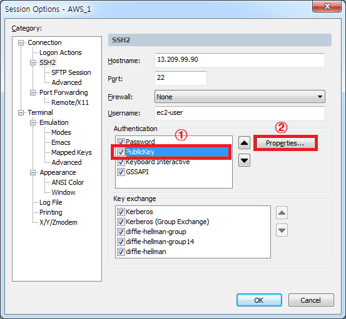Open authentication Properties dialog

click(285, 143)
